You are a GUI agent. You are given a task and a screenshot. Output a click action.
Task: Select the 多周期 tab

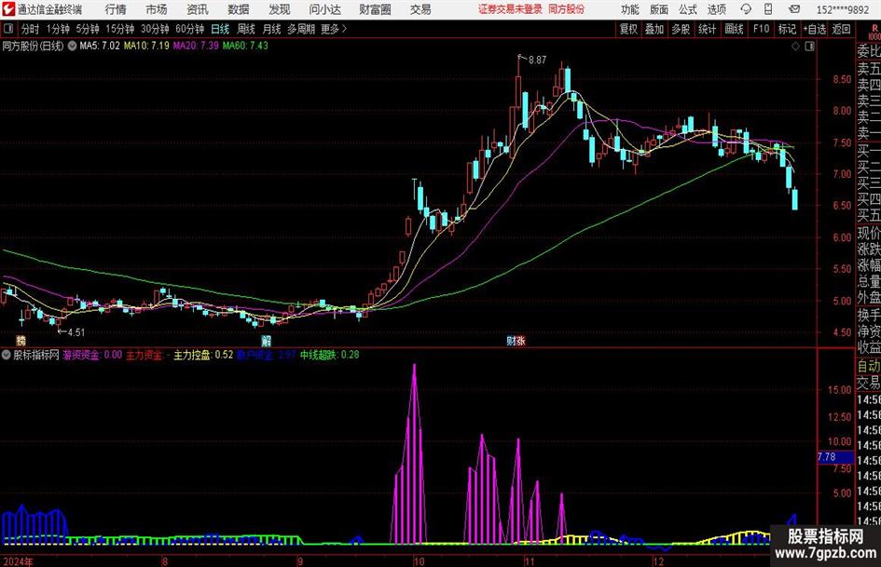click(x=301, y=29)
